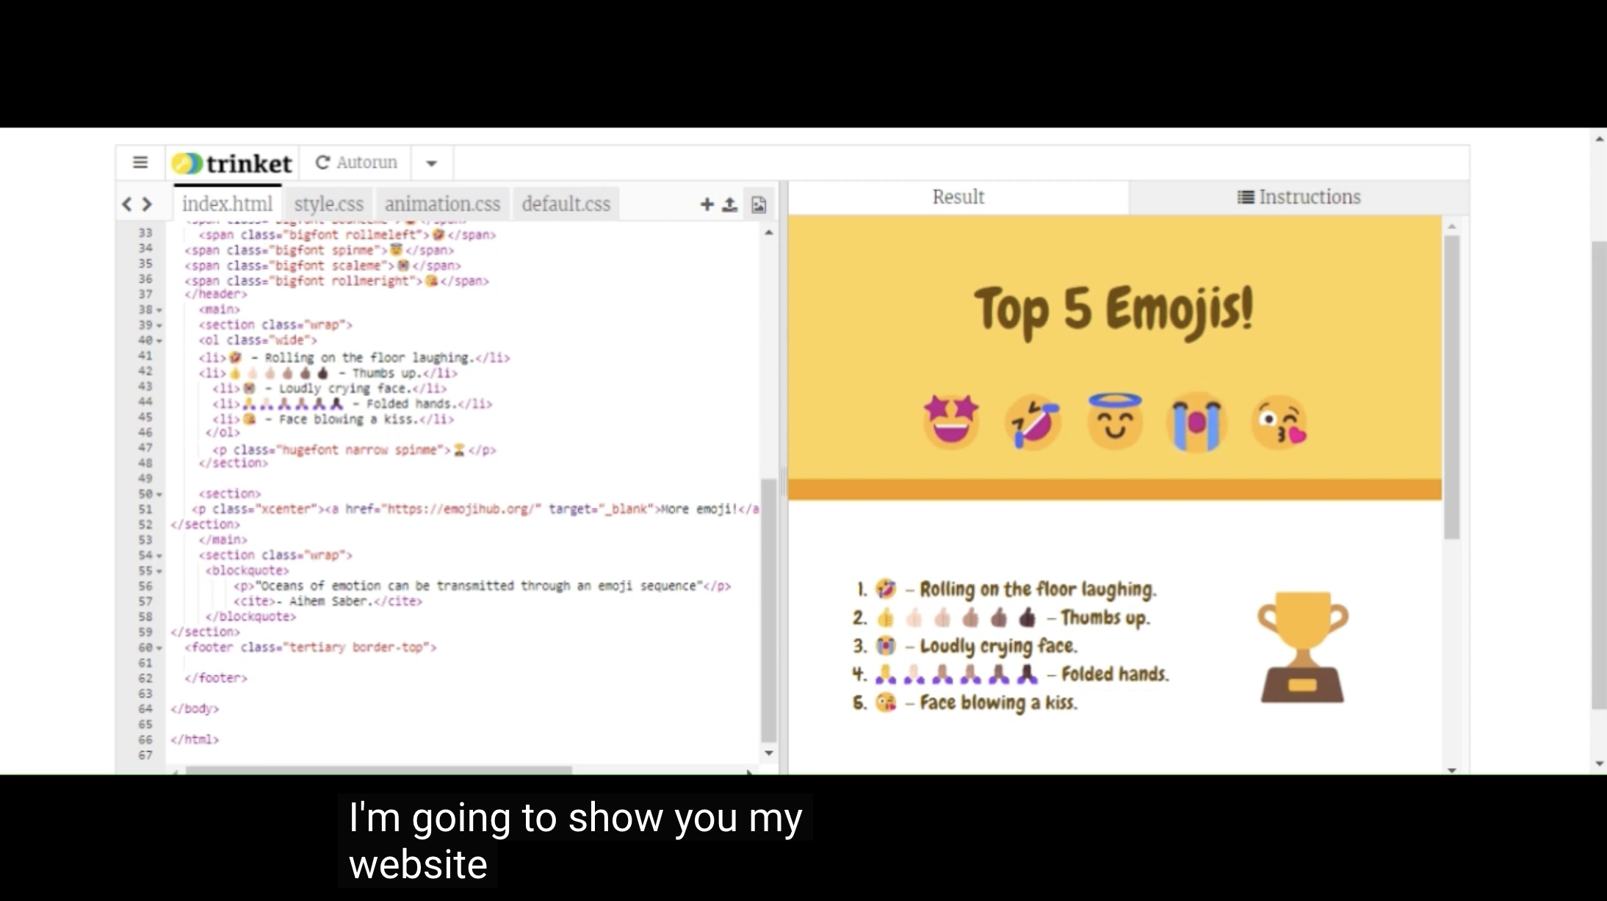Click the Result tab header
Viewport: 1607px width, 901px height.
(x=958, y=196)
